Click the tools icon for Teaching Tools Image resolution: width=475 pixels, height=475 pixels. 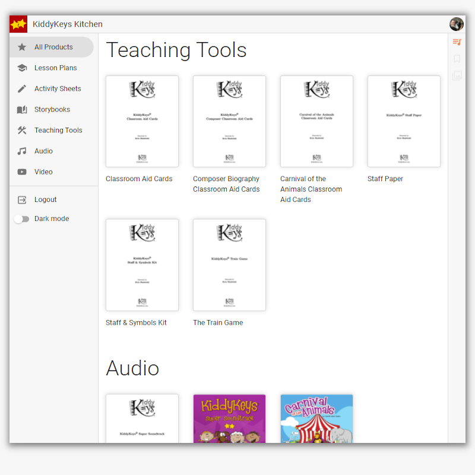[x=22, y=130]
